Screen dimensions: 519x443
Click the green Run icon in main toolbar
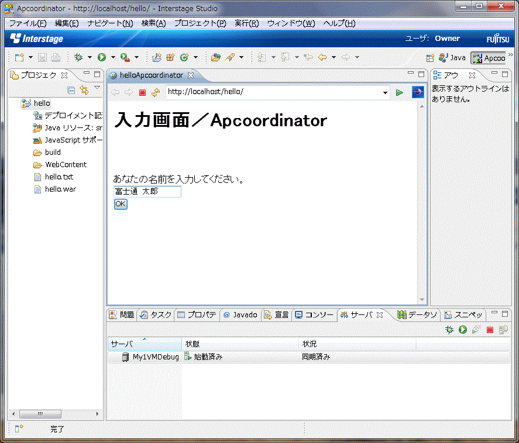[x=102, y=57]
